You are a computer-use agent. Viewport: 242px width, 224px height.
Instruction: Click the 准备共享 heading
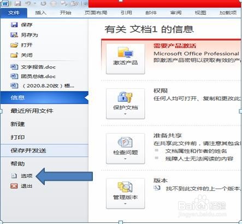click(x=168, y=135)
